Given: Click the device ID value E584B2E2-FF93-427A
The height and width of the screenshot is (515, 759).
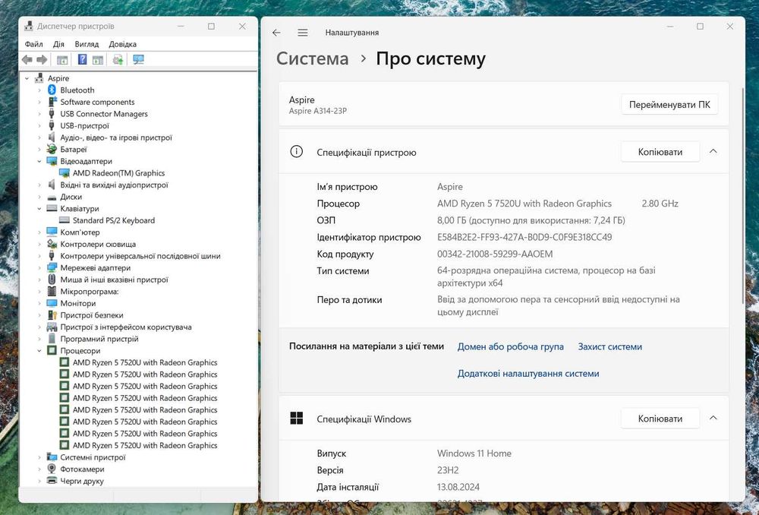Looking at the screenshot, I should pyautogui.click(x=524, y=237).
